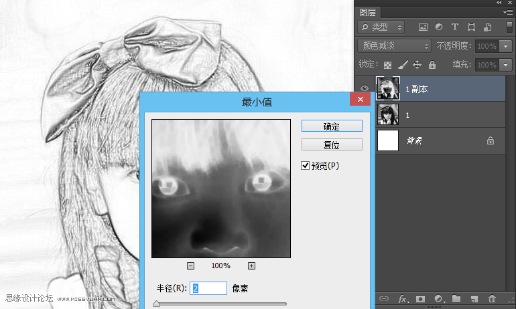Click the layer name "背景"
The height and width of the screenshot is (309, 516).
pos(414,141)
